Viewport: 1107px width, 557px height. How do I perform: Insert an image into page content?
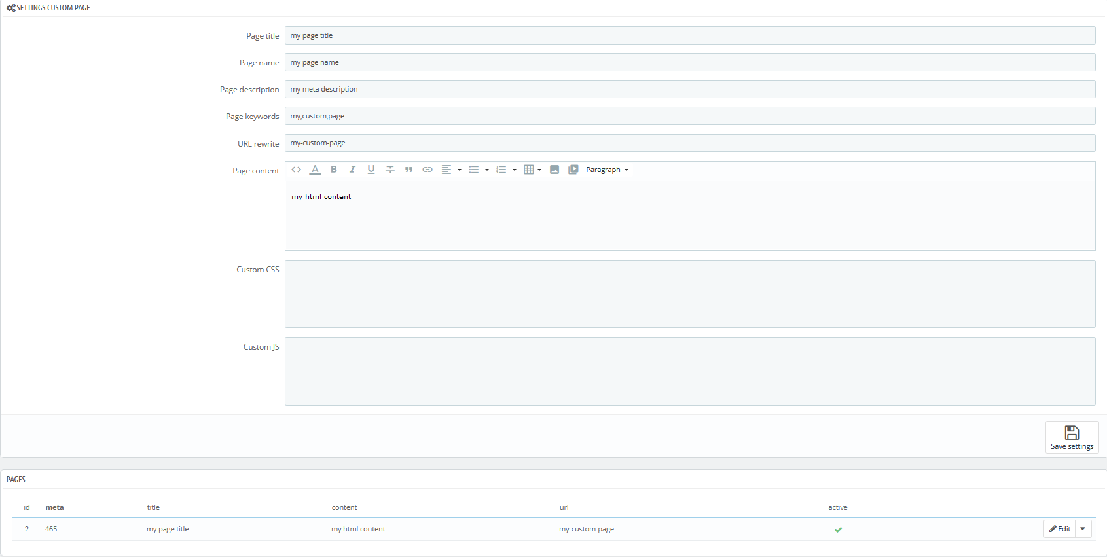(554, 170)
